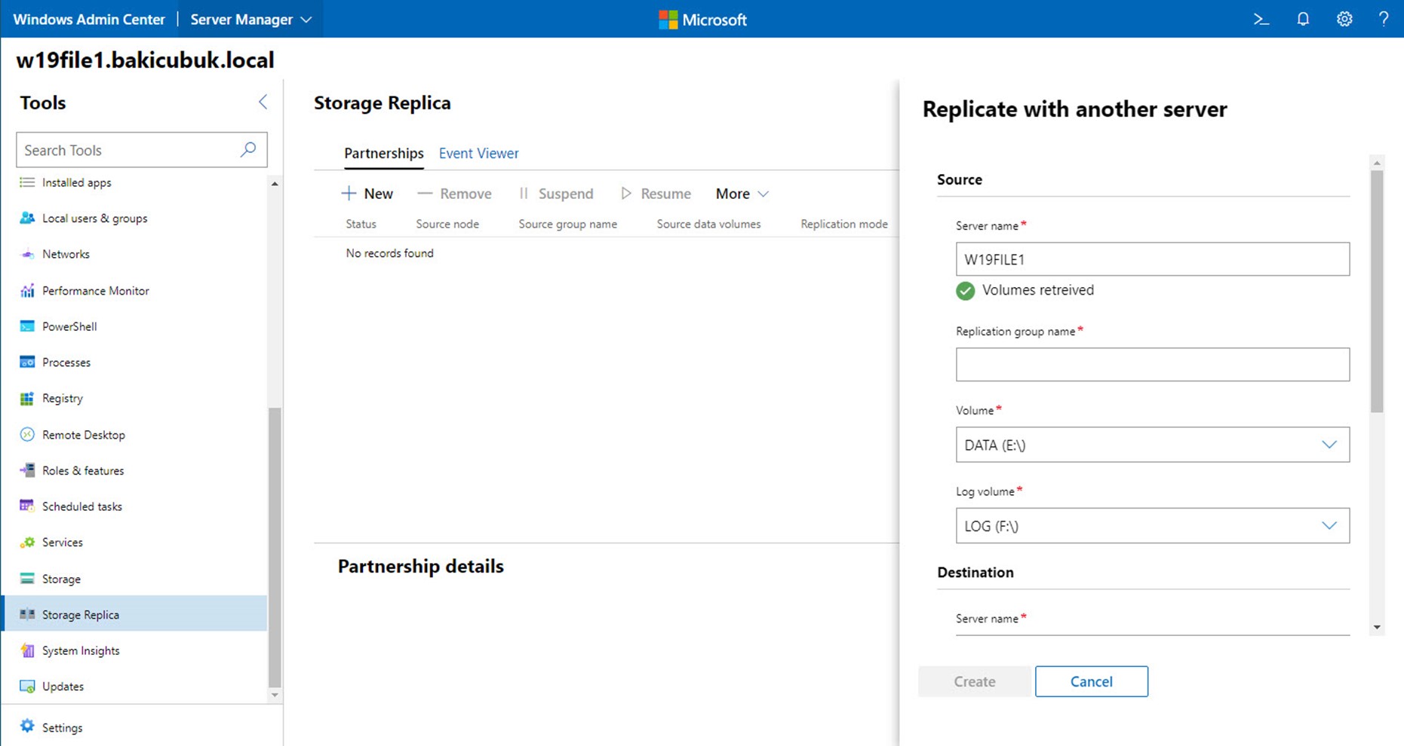The image size is (1404, 746).
Task: Click the green Volumes retrieved checkmark
Action: (965, 291)
